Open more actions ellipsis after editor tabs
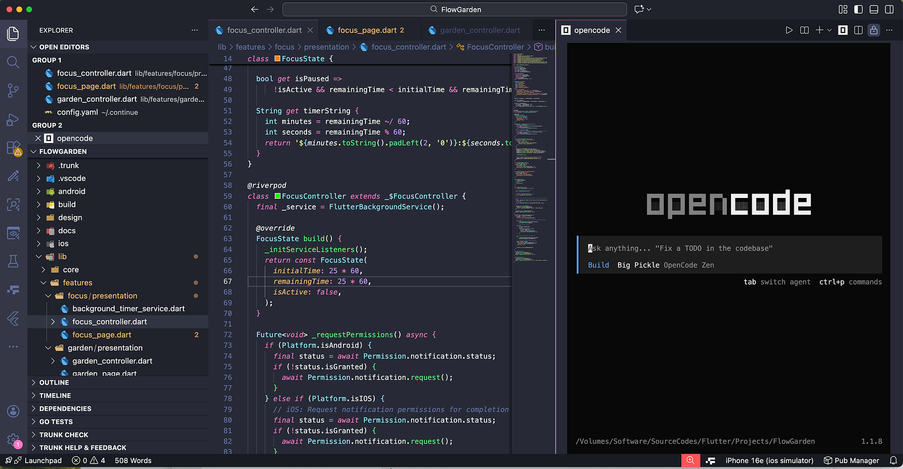Viewport: 903px width, 469px height. [x=541, y=30]
